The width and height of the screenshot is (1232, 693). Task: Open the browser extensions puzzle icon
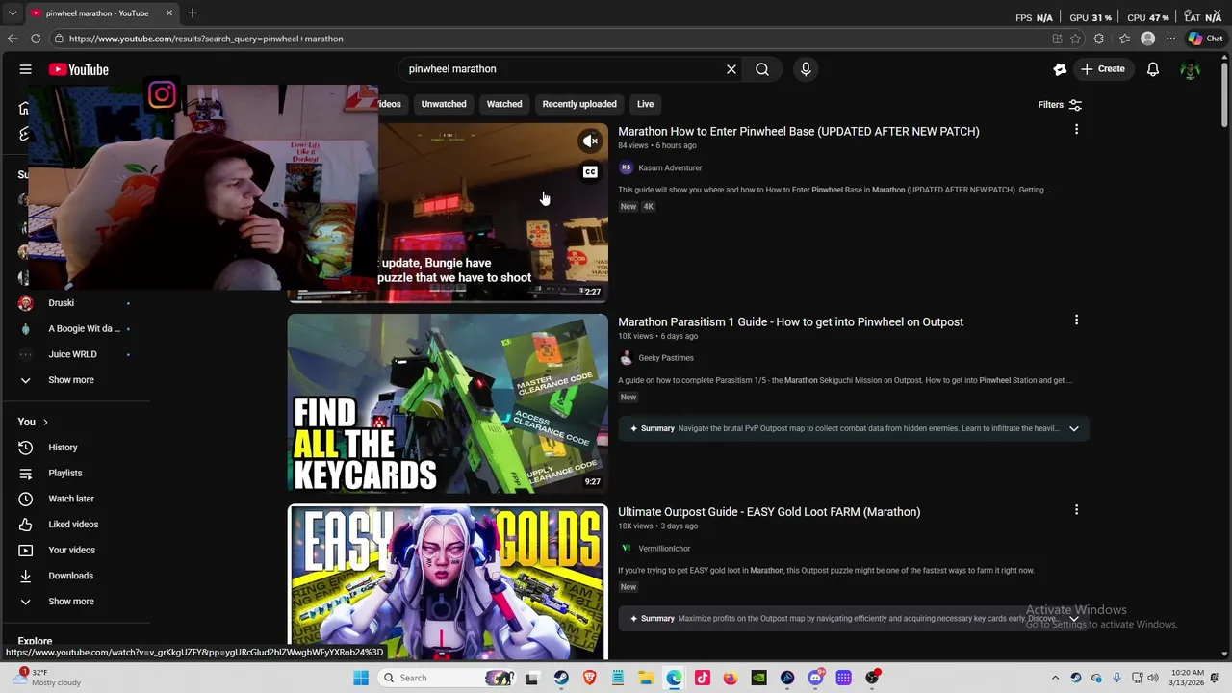(x=1099, y=38)
